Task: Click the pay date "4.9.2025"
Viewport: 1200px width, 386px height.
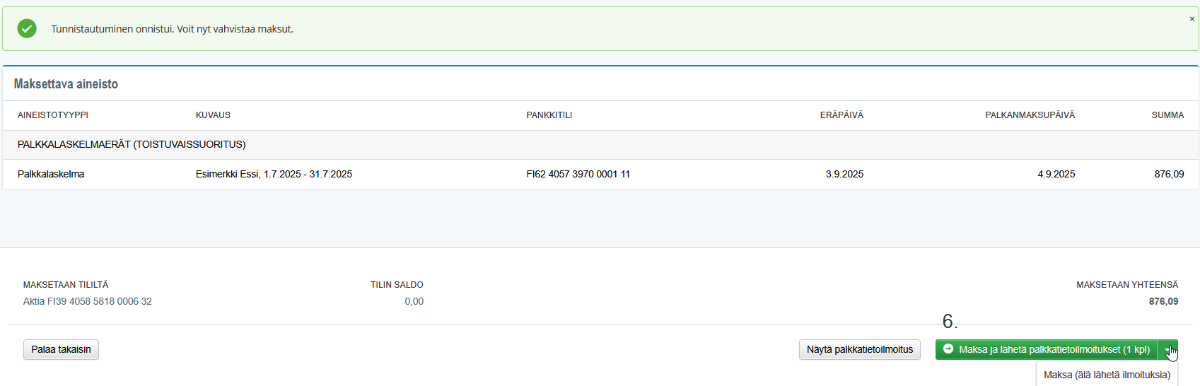Action: click(1056, 174)
